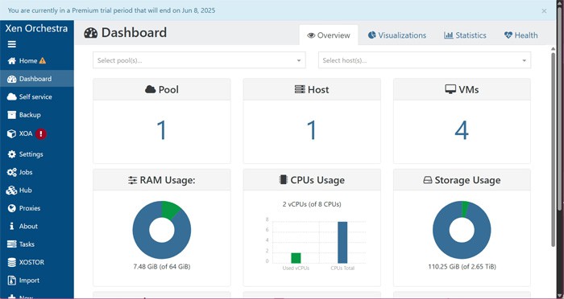Viewport: 564px width, 299px height.
Task: Click the Self service cloud icon
Action: click(12, 97)
